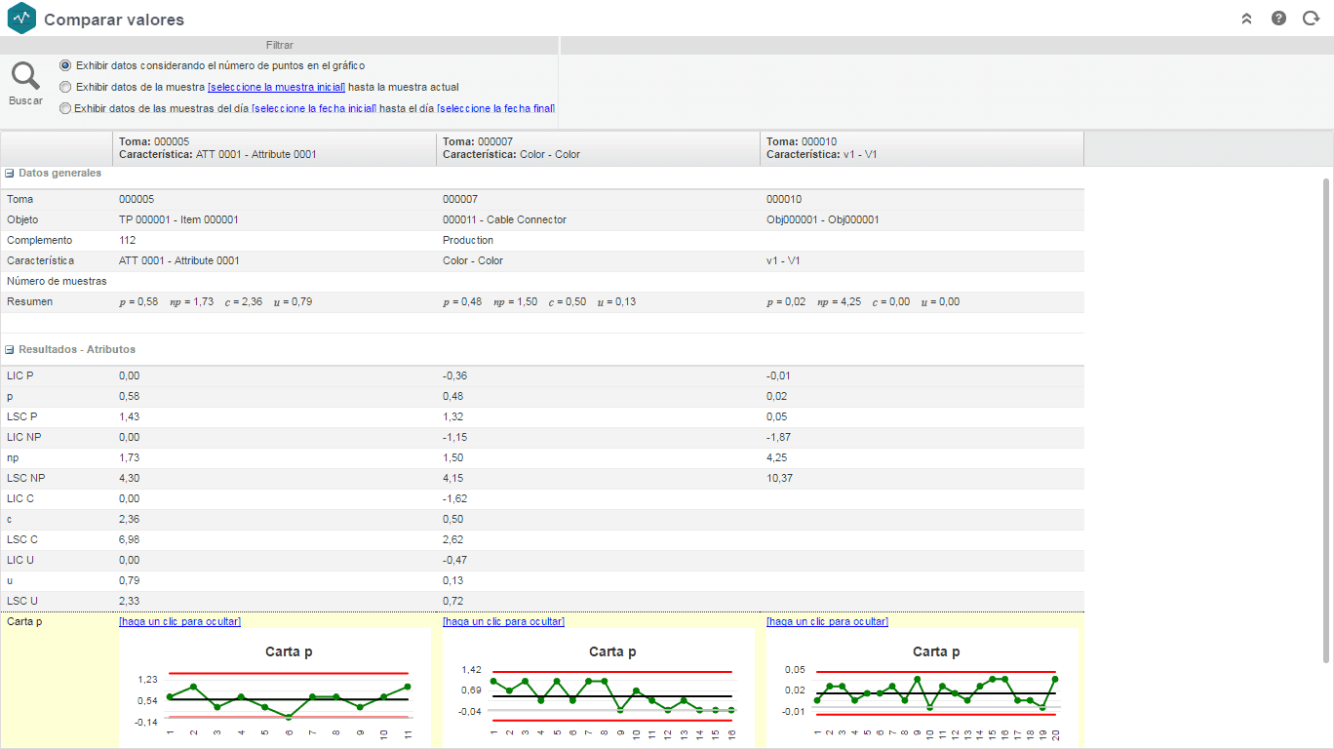Image resolution: width=1334 pixels, height=749 pixels.
Task: Click 'Obj000001 - Obj000001' cell
Action: 822,219
